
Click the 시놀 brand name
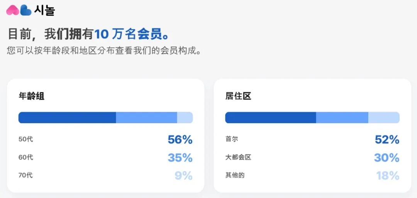44,11
